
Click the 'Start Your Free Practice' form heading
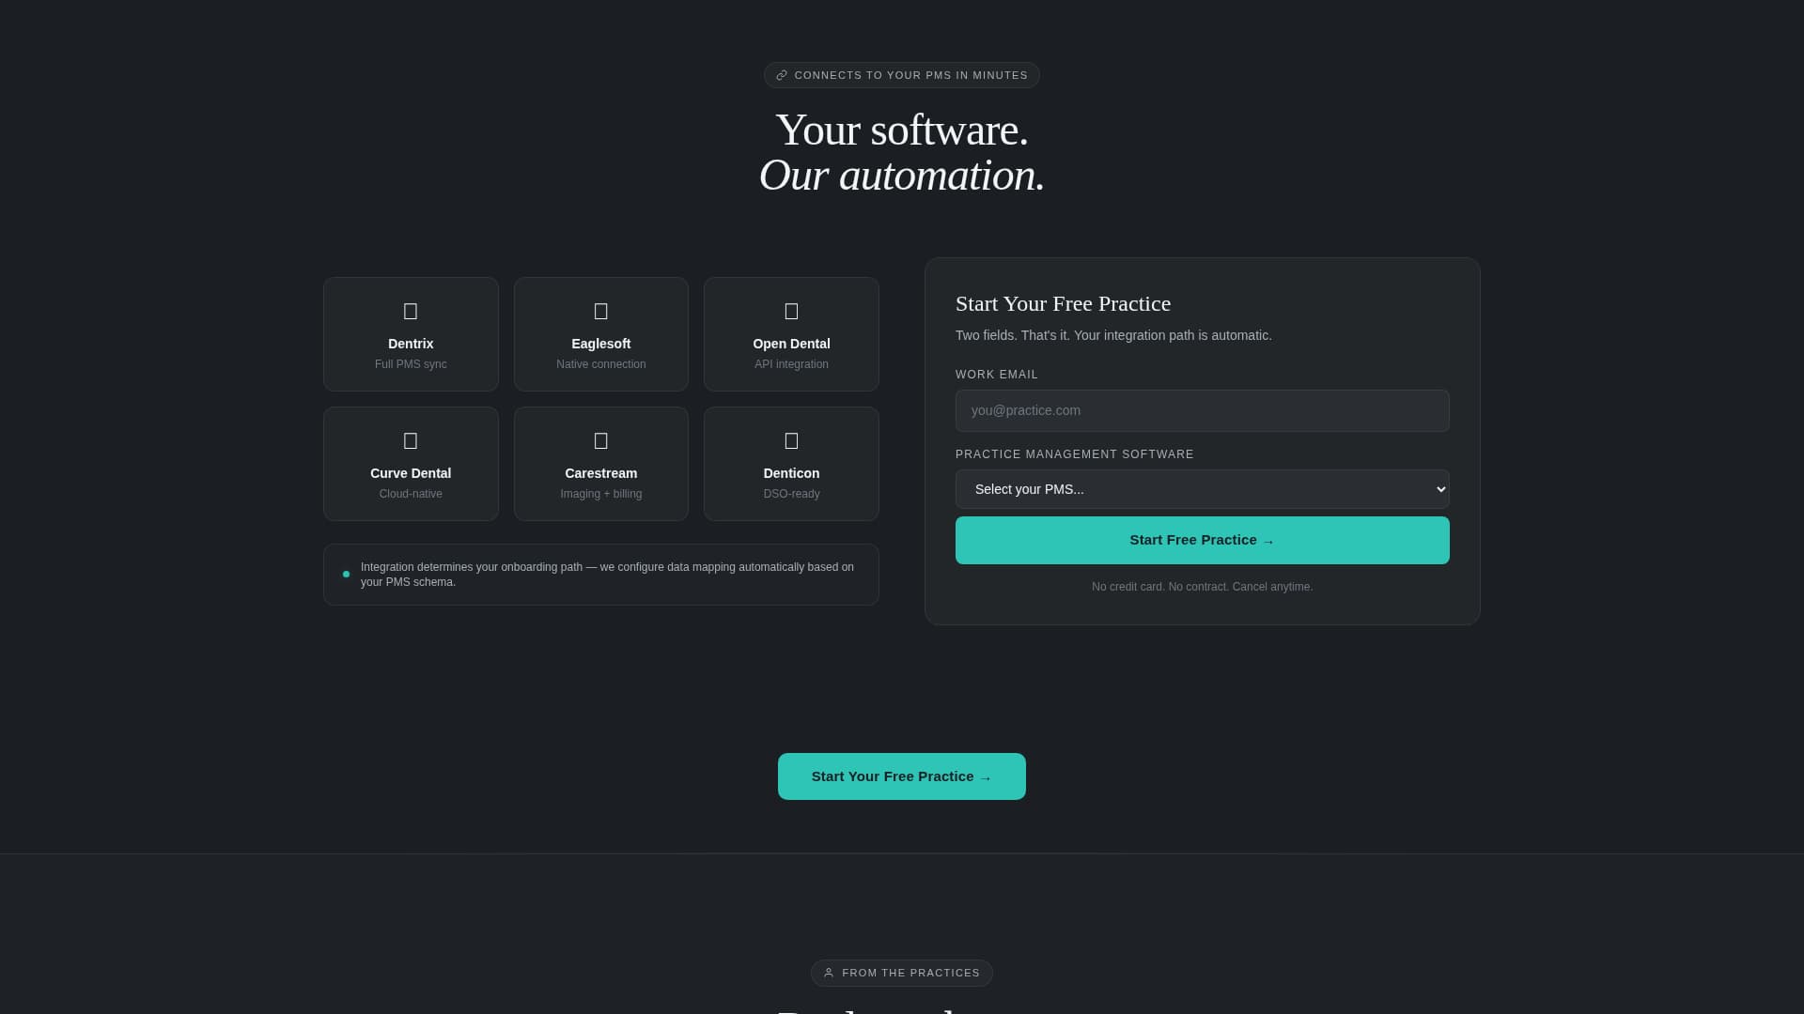pyautogui.click(x=1063, y=303)
